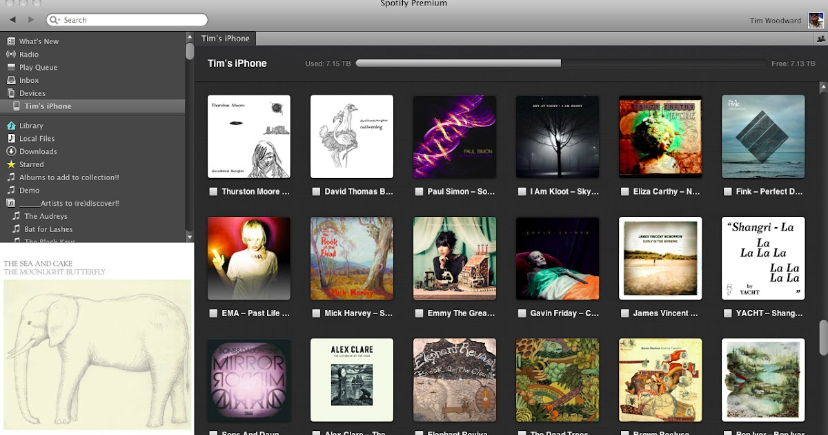Click the sidebar scrollbar up arrow
The width and height of the screenshot is (828, 435).
tap(190, 37)
